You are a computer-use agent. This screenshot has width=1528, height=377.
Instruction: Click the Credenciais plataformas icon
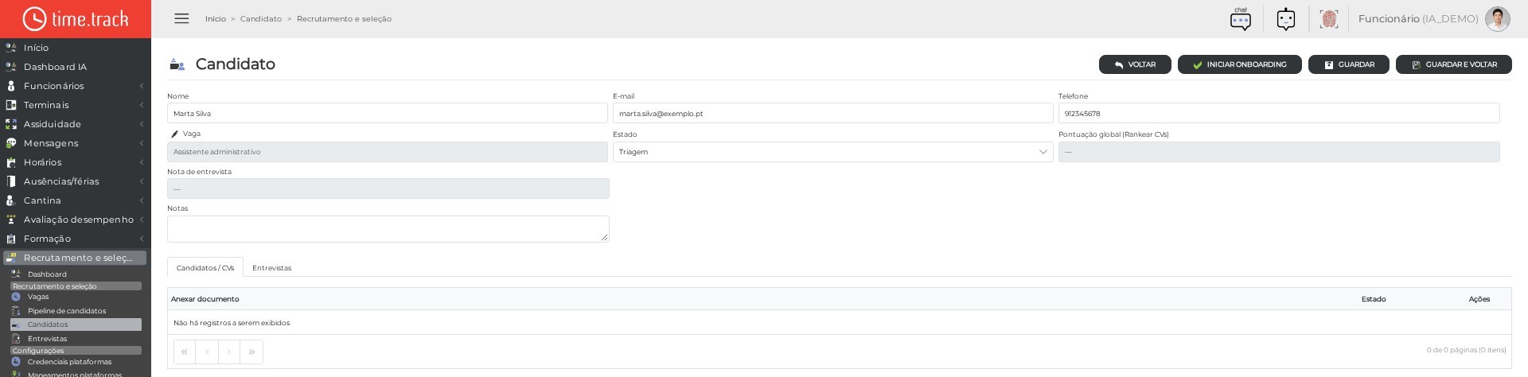[x=16, y=362]
